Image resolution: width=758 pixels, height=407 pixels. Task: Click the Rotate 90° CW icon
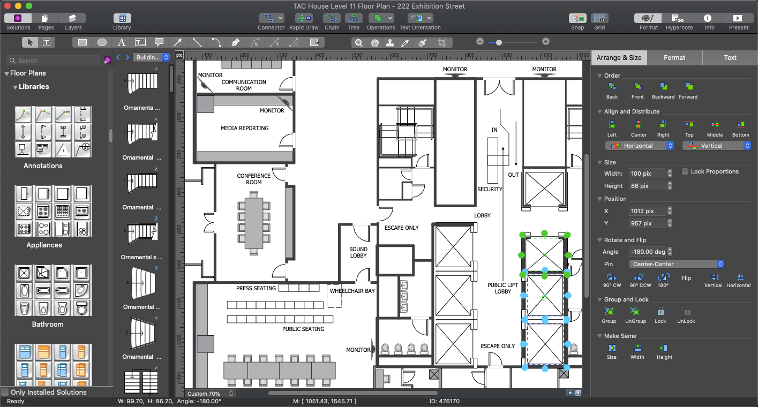pos(612,277)
